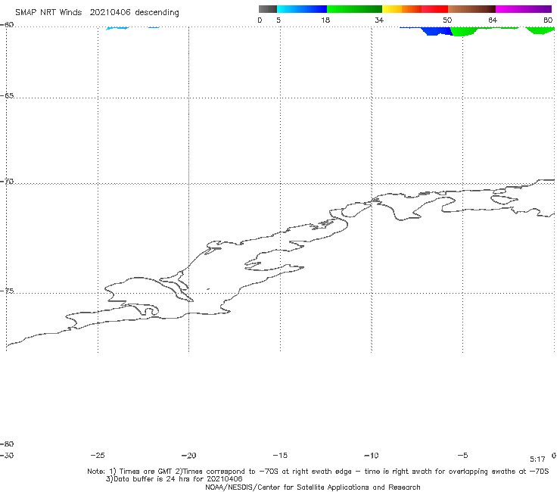Click the longitude label '-10'
The image size is (560, 492).
[x=371, y=455]
